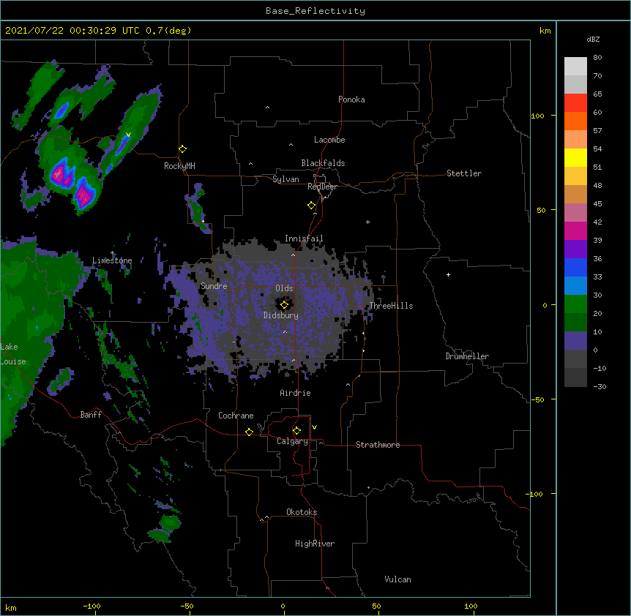This screenshot has width=631, height=616.
Task: Click the Banff town label
Action: [91, 415]
